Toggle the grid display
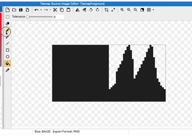The height and width of the screenshot is (136, 192). (149, 10)
